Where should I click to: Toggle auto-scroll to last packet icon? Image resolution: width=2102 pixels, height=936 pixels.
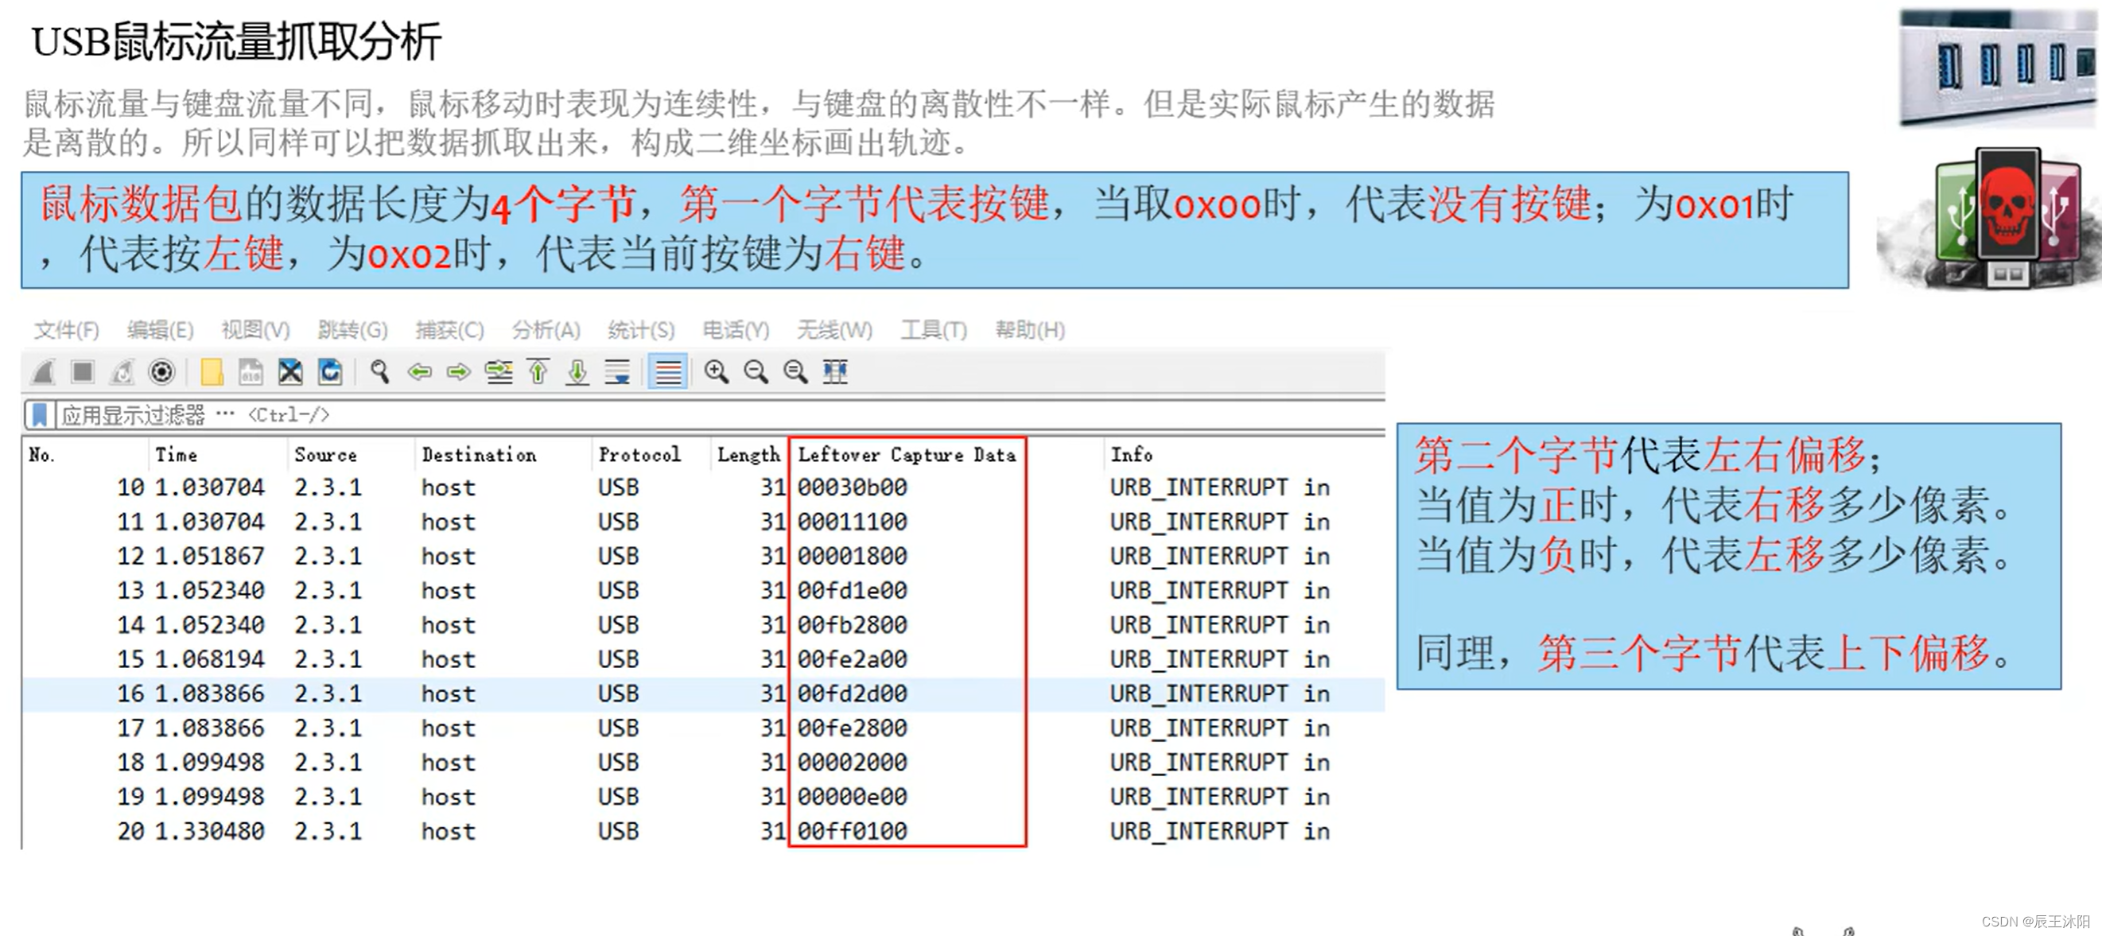point(617,372)
